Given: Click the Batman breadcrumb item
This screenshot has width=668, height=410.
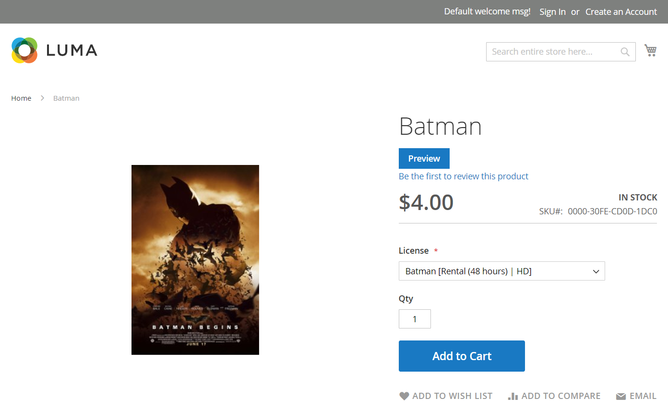Looking at the screenshot, I should [x=66, y=98].
